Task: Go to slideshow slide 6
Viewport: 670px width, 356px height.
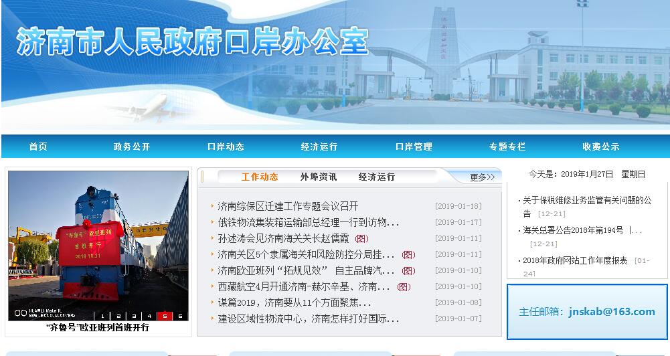Action: click(179, 316)
